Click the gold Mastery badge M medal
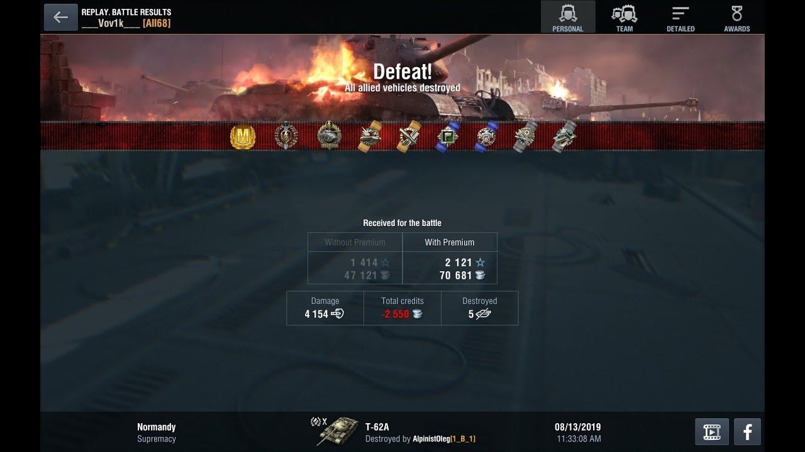This screenshot has height=452, width=805. pos(243,136)
